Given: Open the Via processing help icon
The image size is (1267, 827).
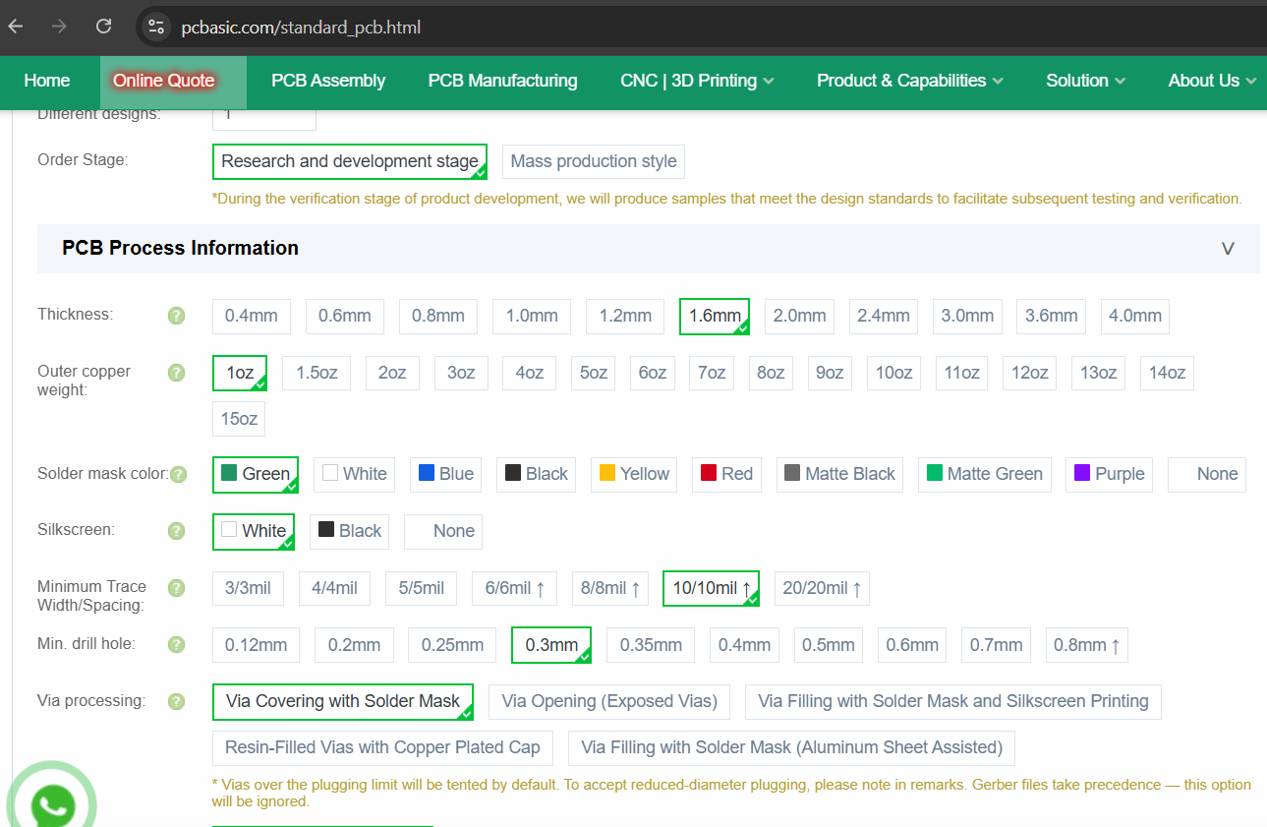Looking at the screenshot, I should (176, 702).
